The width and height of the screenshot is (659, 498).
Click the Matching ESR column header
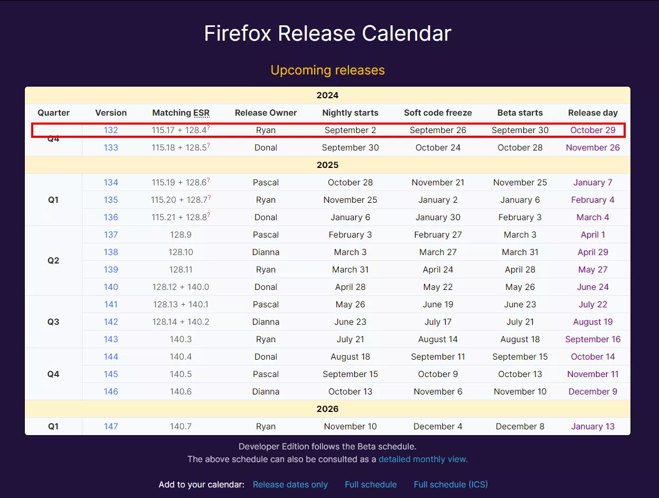[x=181, y=112]
